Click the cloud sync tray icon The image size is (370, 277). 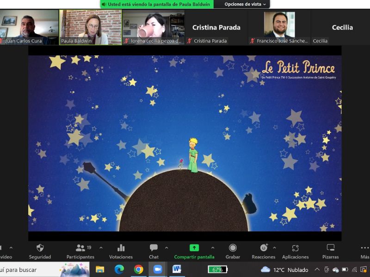click(336, 270)
